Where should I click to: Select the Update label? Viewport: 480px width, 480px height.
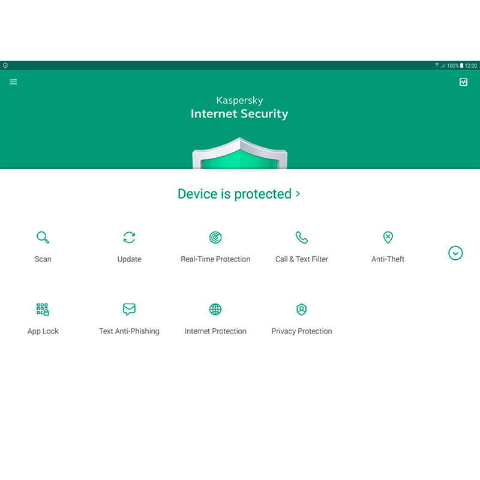point(129,259)
